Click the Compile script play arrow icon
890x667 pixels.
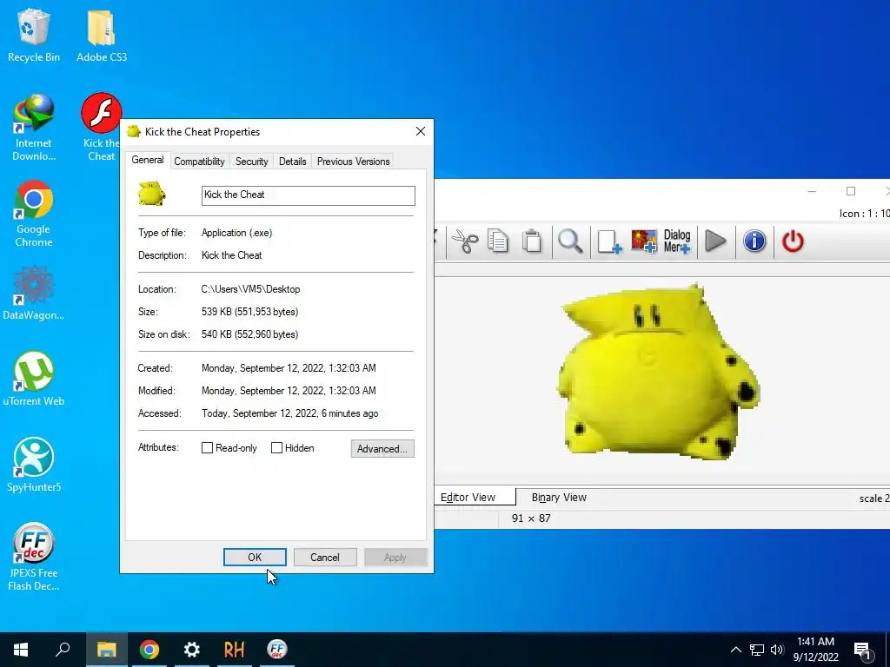coord(715,241)
